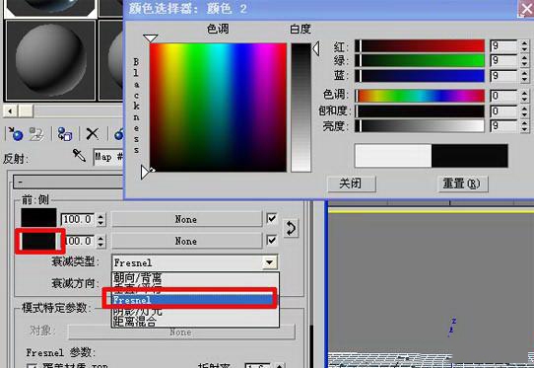Image resolution: width=534 pixels, height=368 pixels.
Task: Click the 亮度 value slider
Action: pyautogui.click(x=420, y=126)
